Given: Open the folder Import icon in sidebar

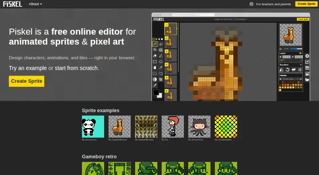Looking at the screenshot, I should [307, 80].
